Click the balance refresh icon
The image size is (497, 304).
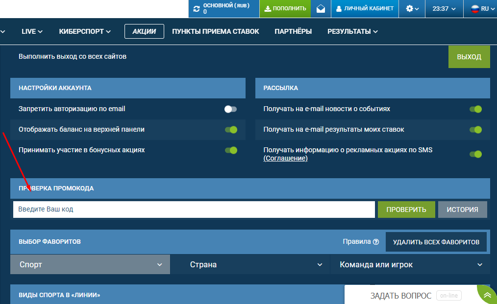(197, 9)
